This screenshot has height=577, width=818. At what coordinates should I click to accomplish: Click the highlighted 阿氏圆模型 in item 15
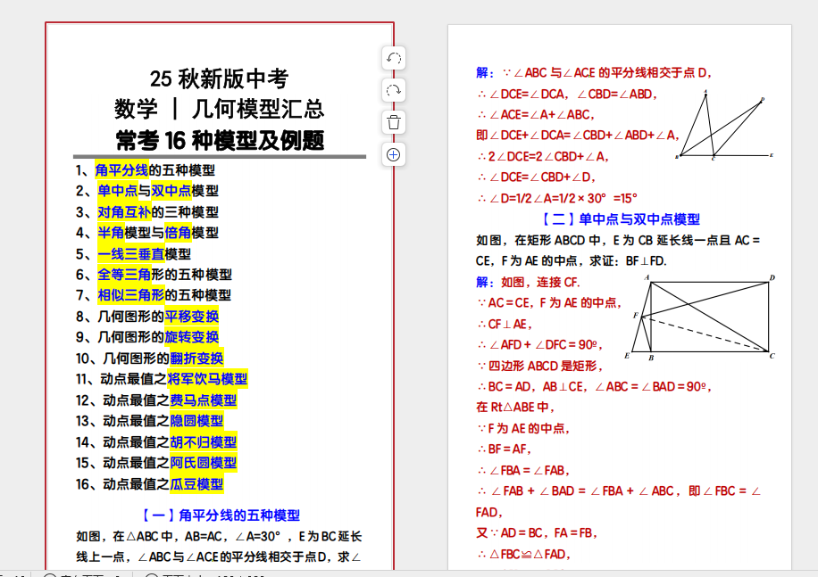pos(203,462)
